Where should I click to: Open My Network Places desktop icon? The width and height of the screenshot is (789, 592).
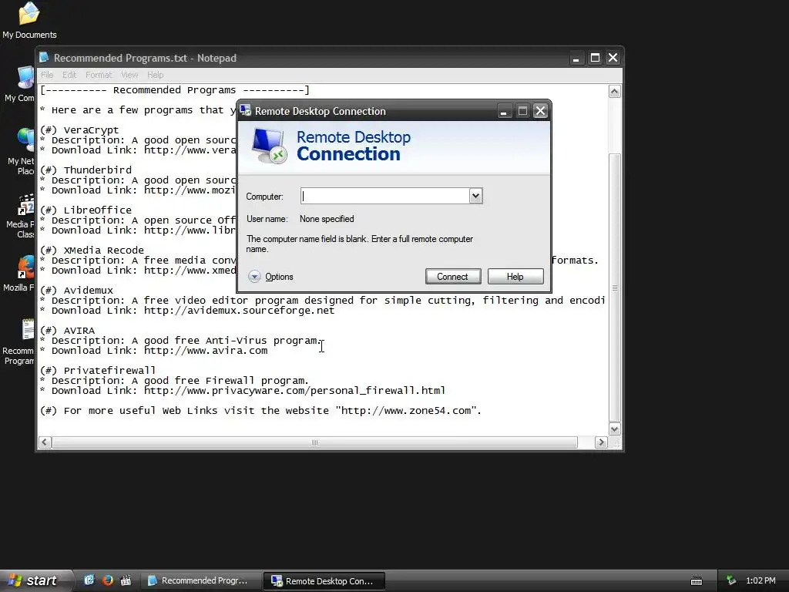pyautogui.click(x=21, y=152)
